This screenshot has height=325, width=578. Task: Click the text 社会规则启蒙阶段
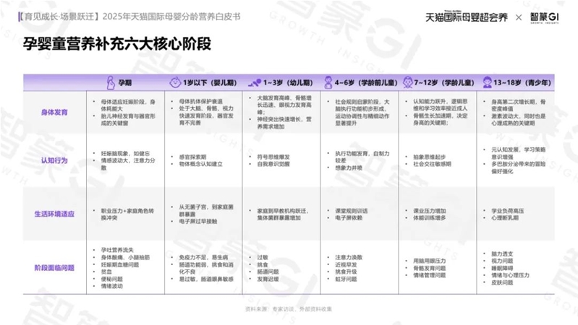[357, 102]
